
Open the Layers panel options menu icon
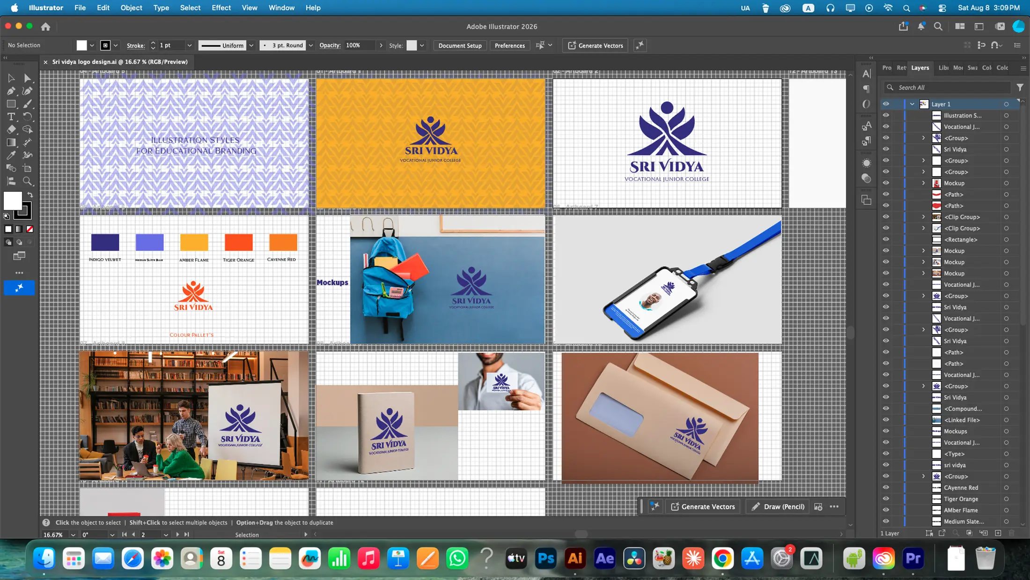[1023, 68]
